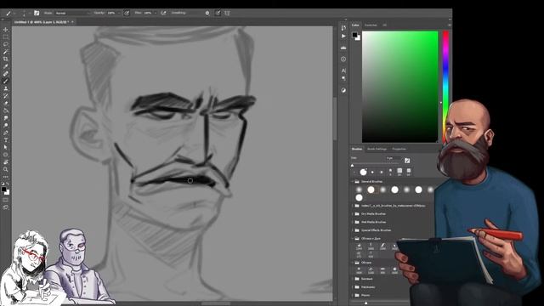
Task: Select the Crop tool
Action: [6, 59]
